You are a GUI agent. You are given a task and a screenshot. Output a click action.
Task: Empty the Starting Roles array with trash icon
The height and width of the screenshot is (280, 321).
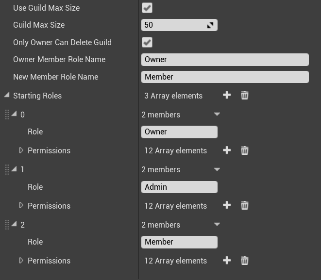click(x=245, y=96)
